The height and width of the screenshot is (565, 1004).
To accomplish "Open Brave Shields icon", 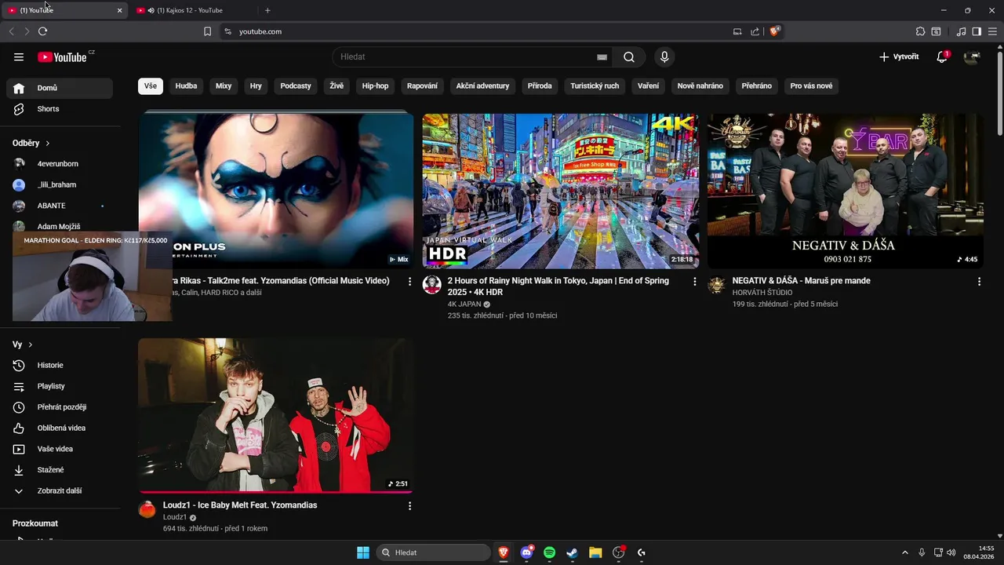I will click(774, 31).
